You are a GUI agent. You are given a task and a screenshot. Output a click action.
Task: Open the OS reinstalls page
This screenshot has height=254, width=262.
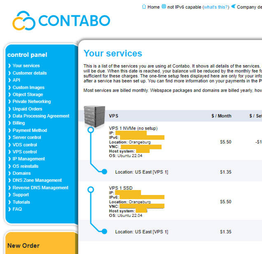(26, 166)
